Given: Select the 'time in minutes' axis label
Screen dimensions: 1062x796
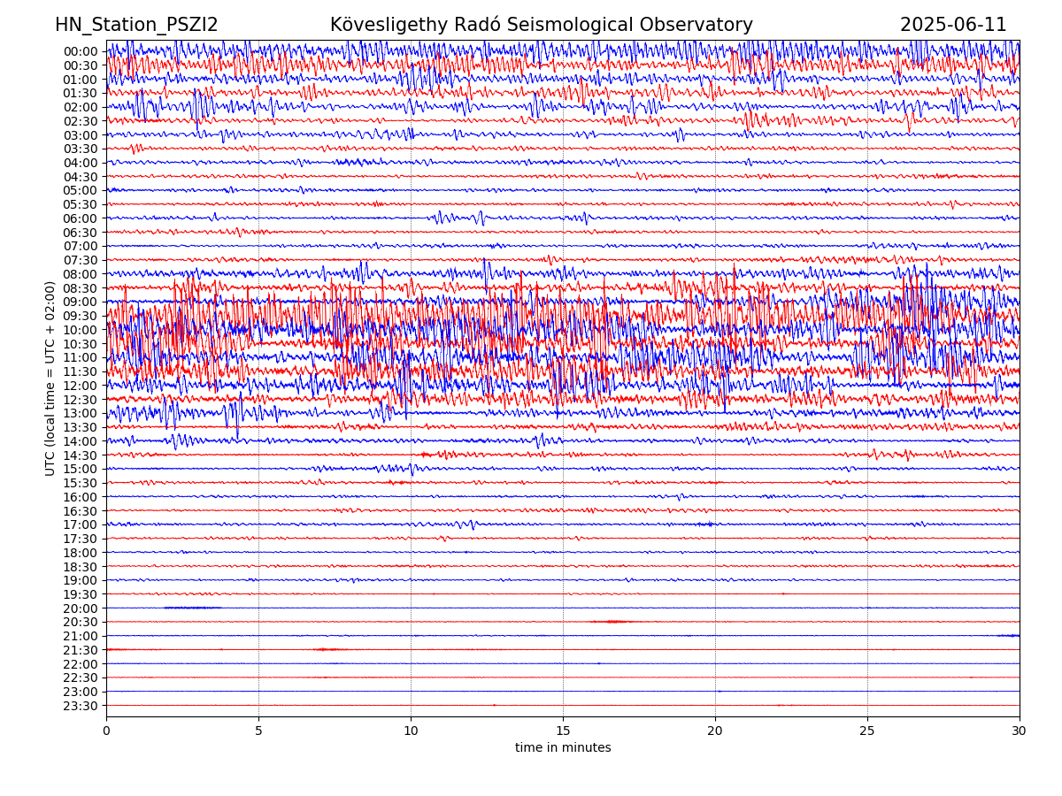Looking at the screenshot, I should pos(563,747).
